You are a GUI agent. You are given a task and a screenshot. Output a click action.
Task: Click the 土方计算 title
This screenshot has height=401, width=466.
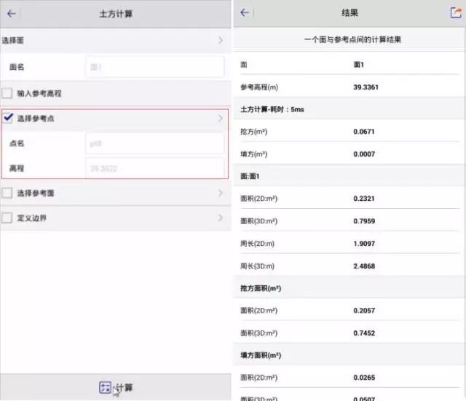click(x=116, y=14)
